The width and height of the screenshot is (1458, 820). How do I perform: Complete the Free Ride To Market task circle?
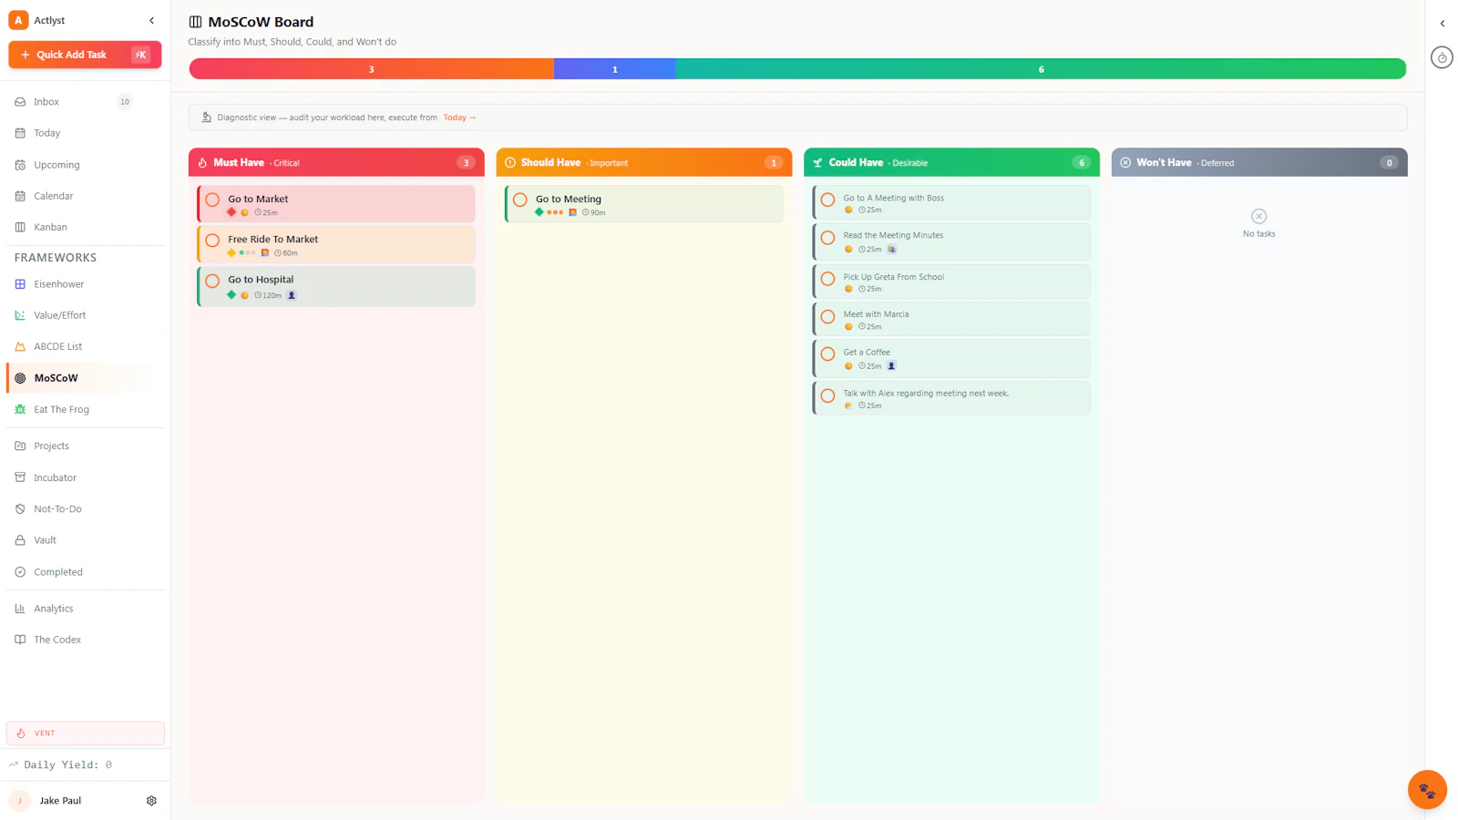(x=212, y=241)
